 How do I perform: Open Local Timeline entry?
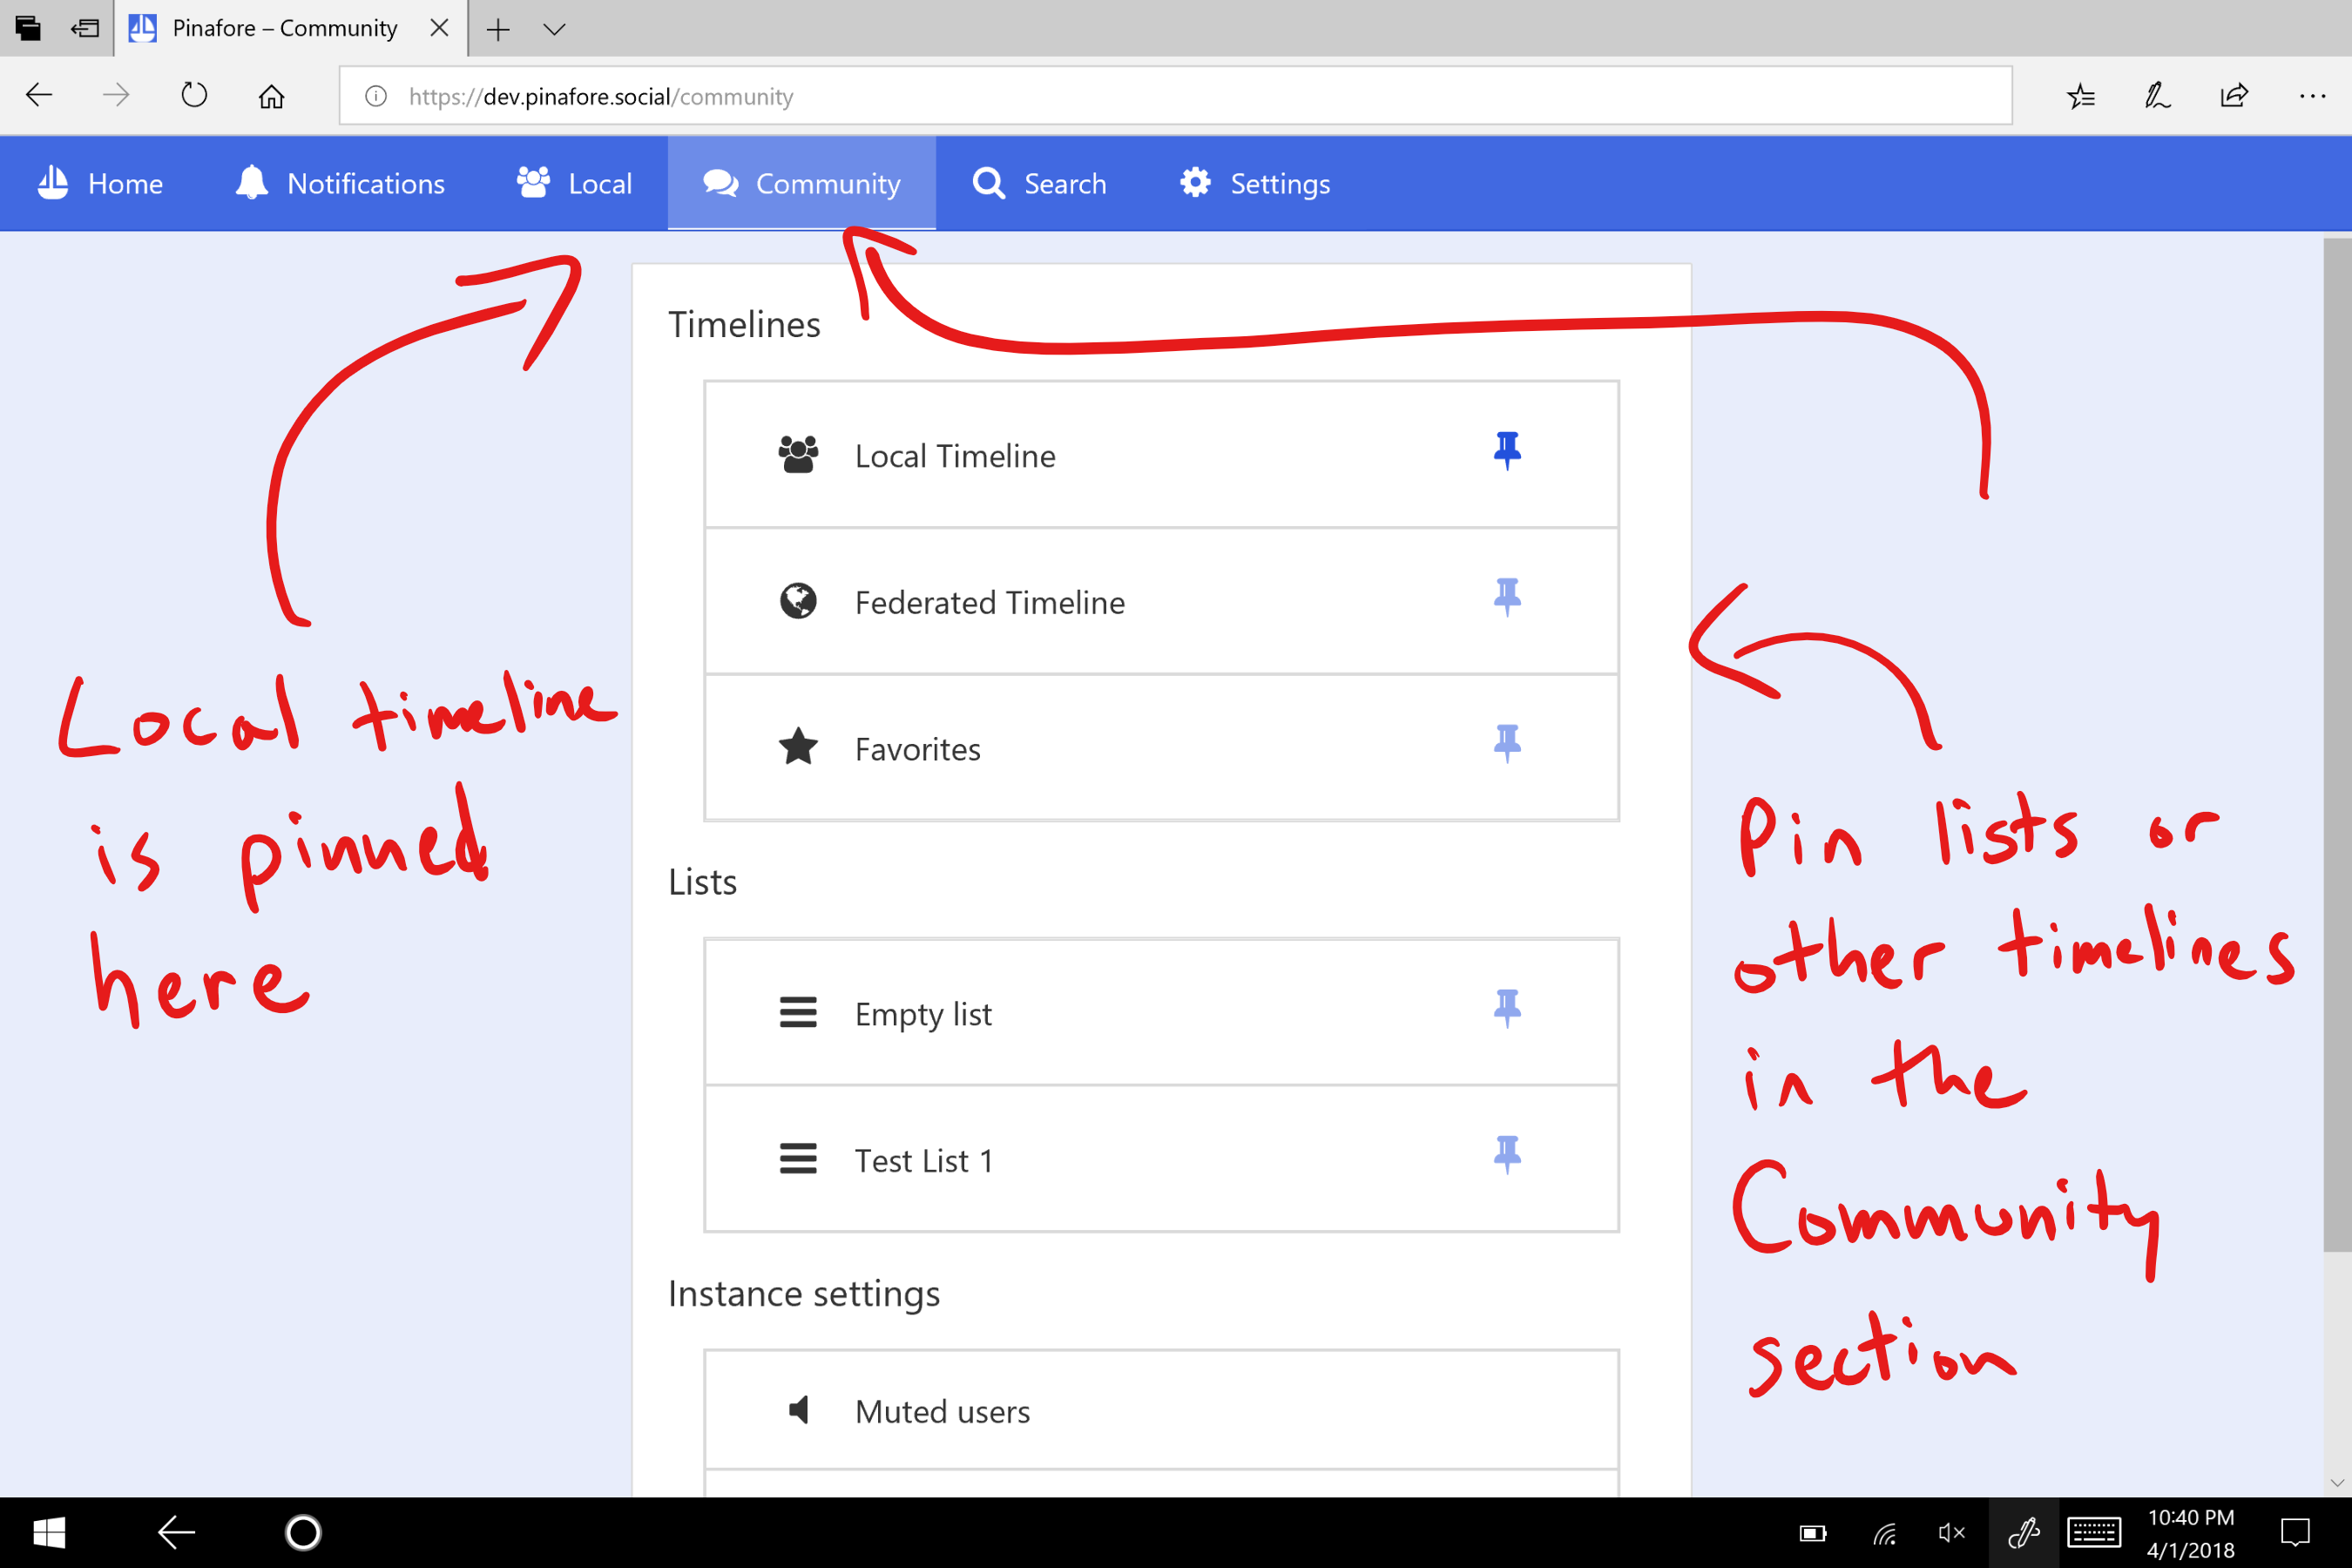[955, 456]
